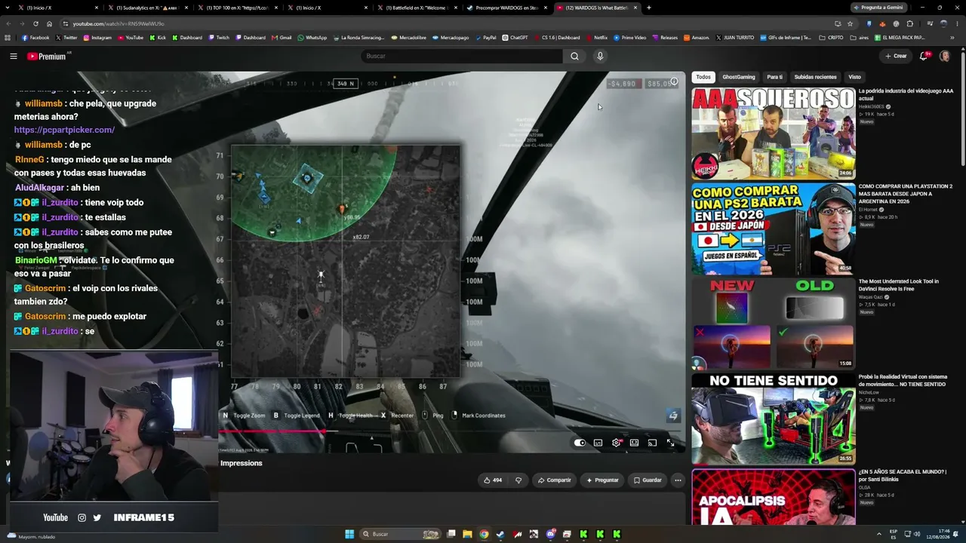Show video info card icon
The width and height of the screenshot is (966, 543).
coord(675,81)
